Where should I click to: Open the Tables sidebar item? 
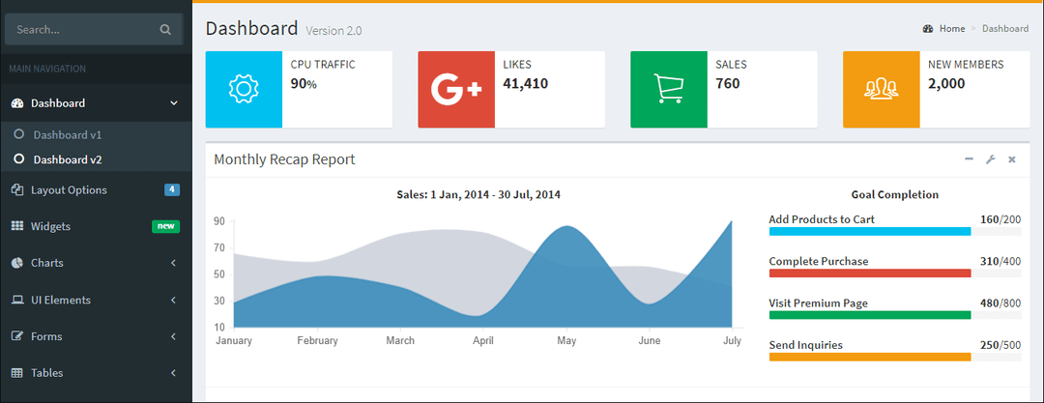[x=48, y=373]
